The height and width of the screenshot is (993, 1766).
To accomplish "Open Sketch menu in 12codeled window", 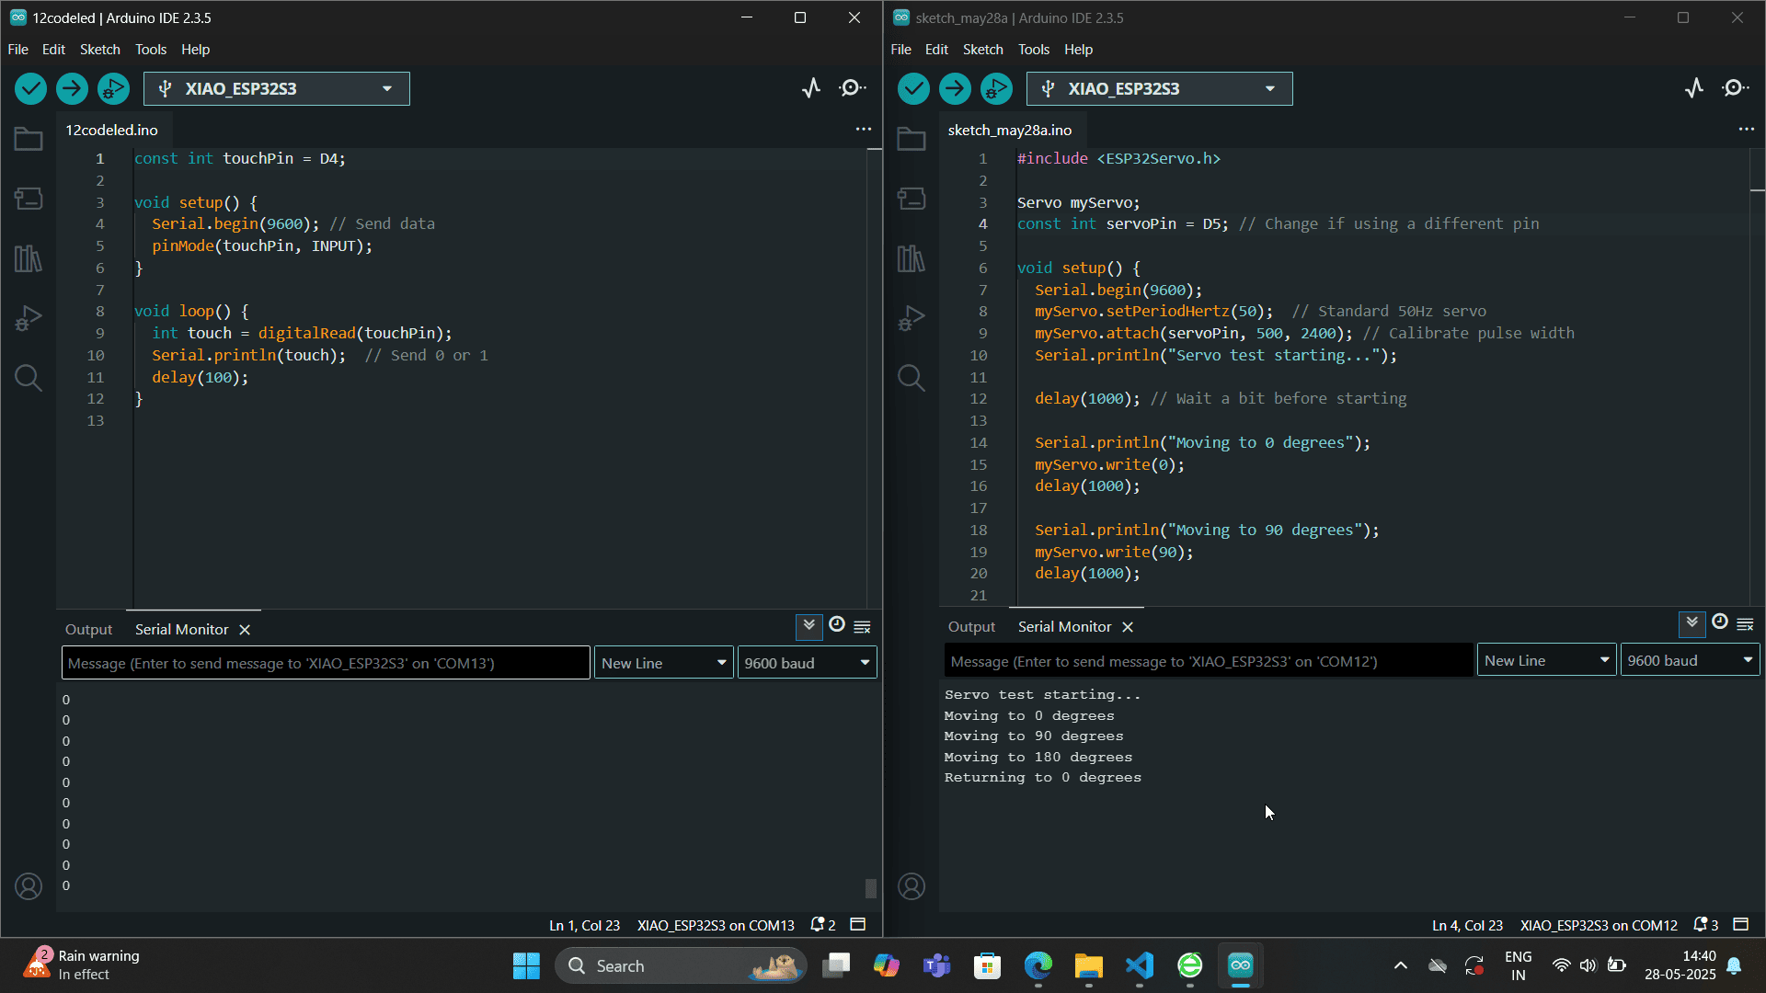I will click(x=99, y=50).
